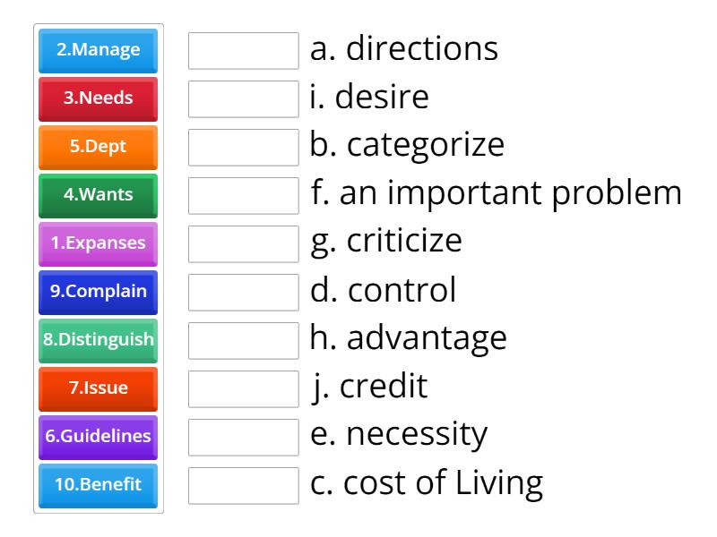The image size is (717, 537).
Task: Click the 1.Expanses tile
Action: click(98, 243)
